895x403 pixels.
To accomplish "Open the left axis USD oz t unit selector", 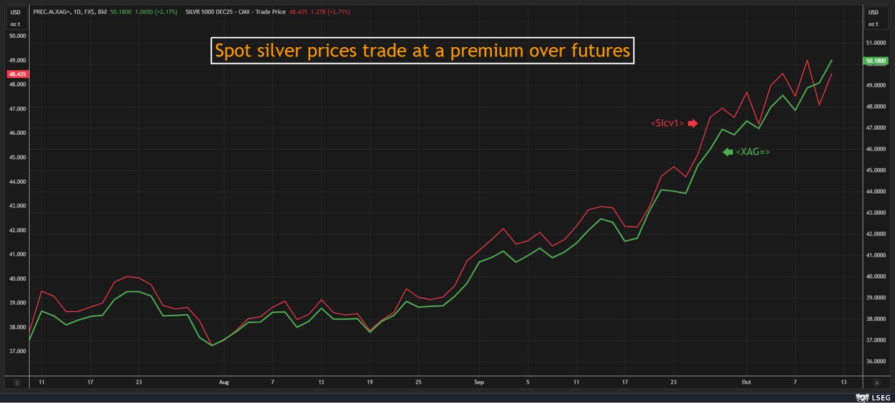I will (x=16, y=18).
